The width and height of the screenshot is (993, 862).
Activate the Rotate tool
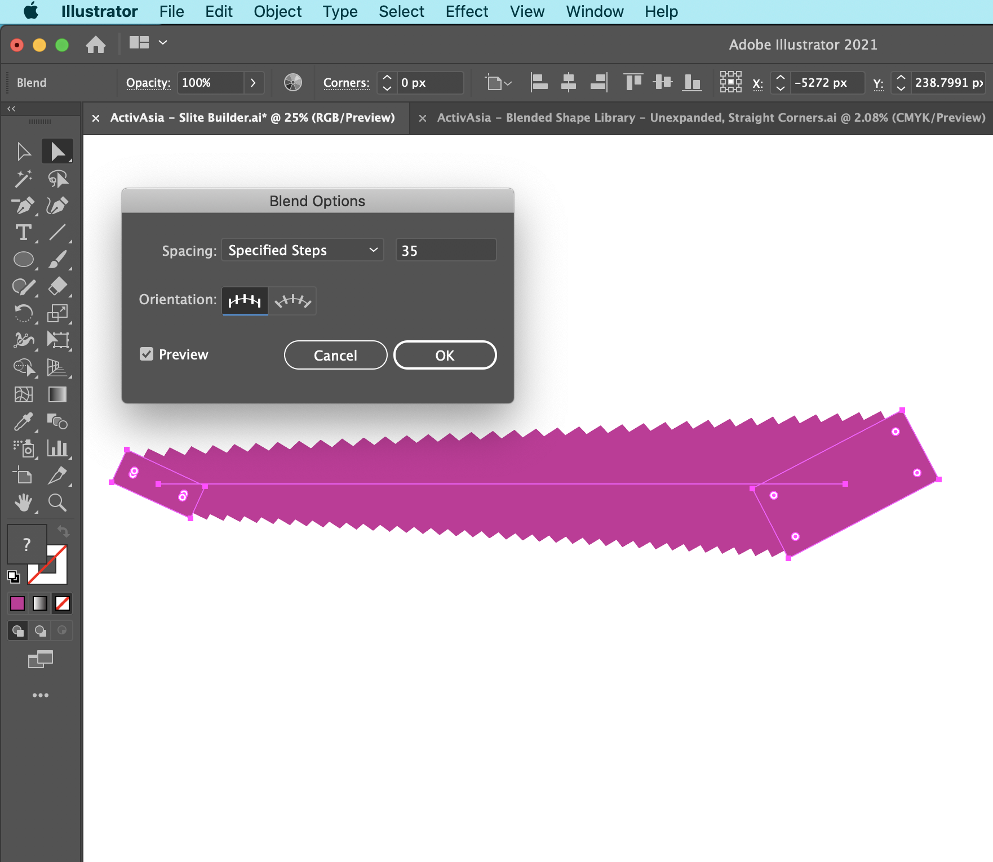tap(24, 313)
